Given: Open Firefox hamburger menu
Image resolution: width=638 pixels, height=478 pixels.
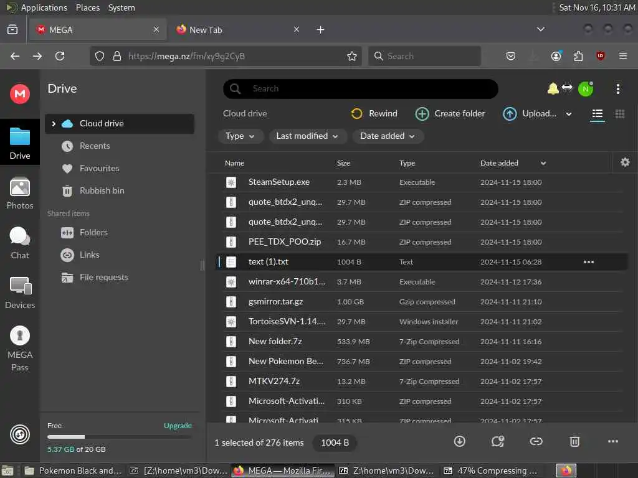Looking at the screenshot, I should click(x=622, y=56).
